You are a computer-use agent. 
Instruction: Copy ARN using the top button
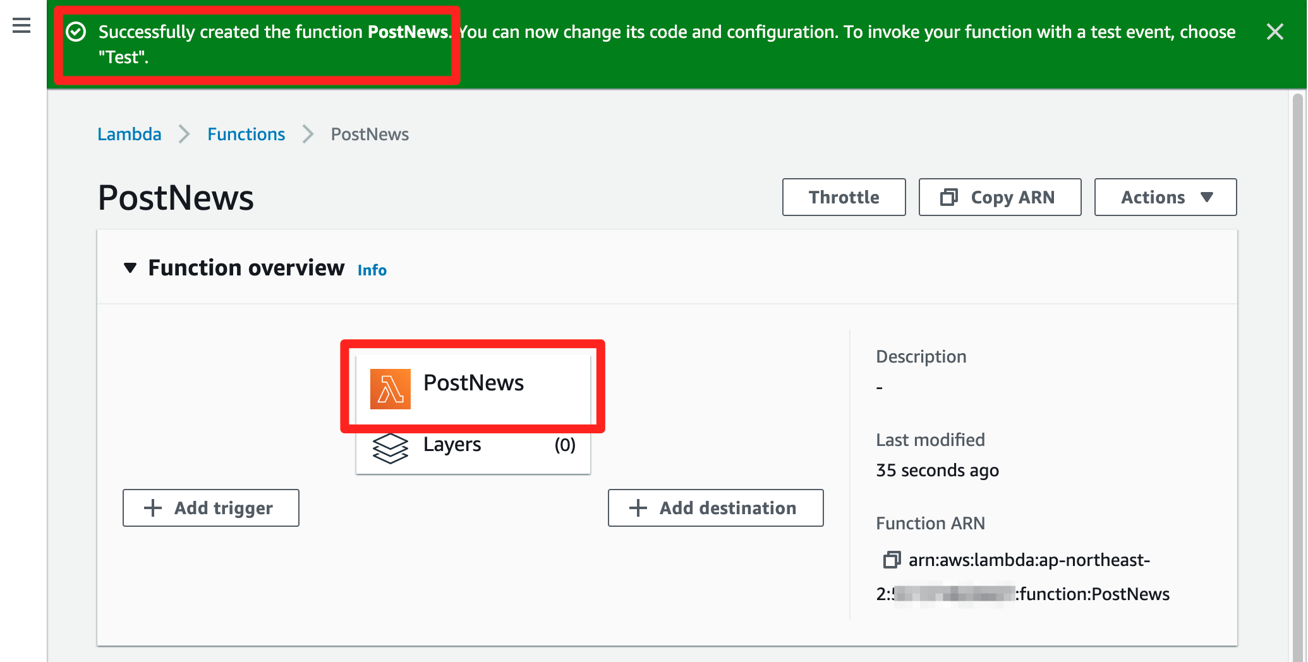point(1000,197)
